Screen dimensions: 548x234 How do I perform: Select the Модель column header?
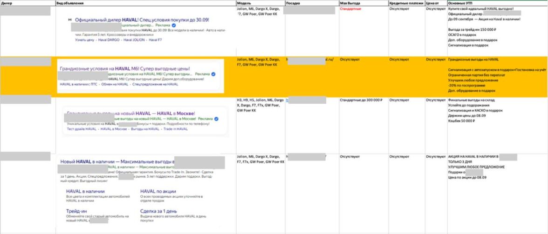260,3
